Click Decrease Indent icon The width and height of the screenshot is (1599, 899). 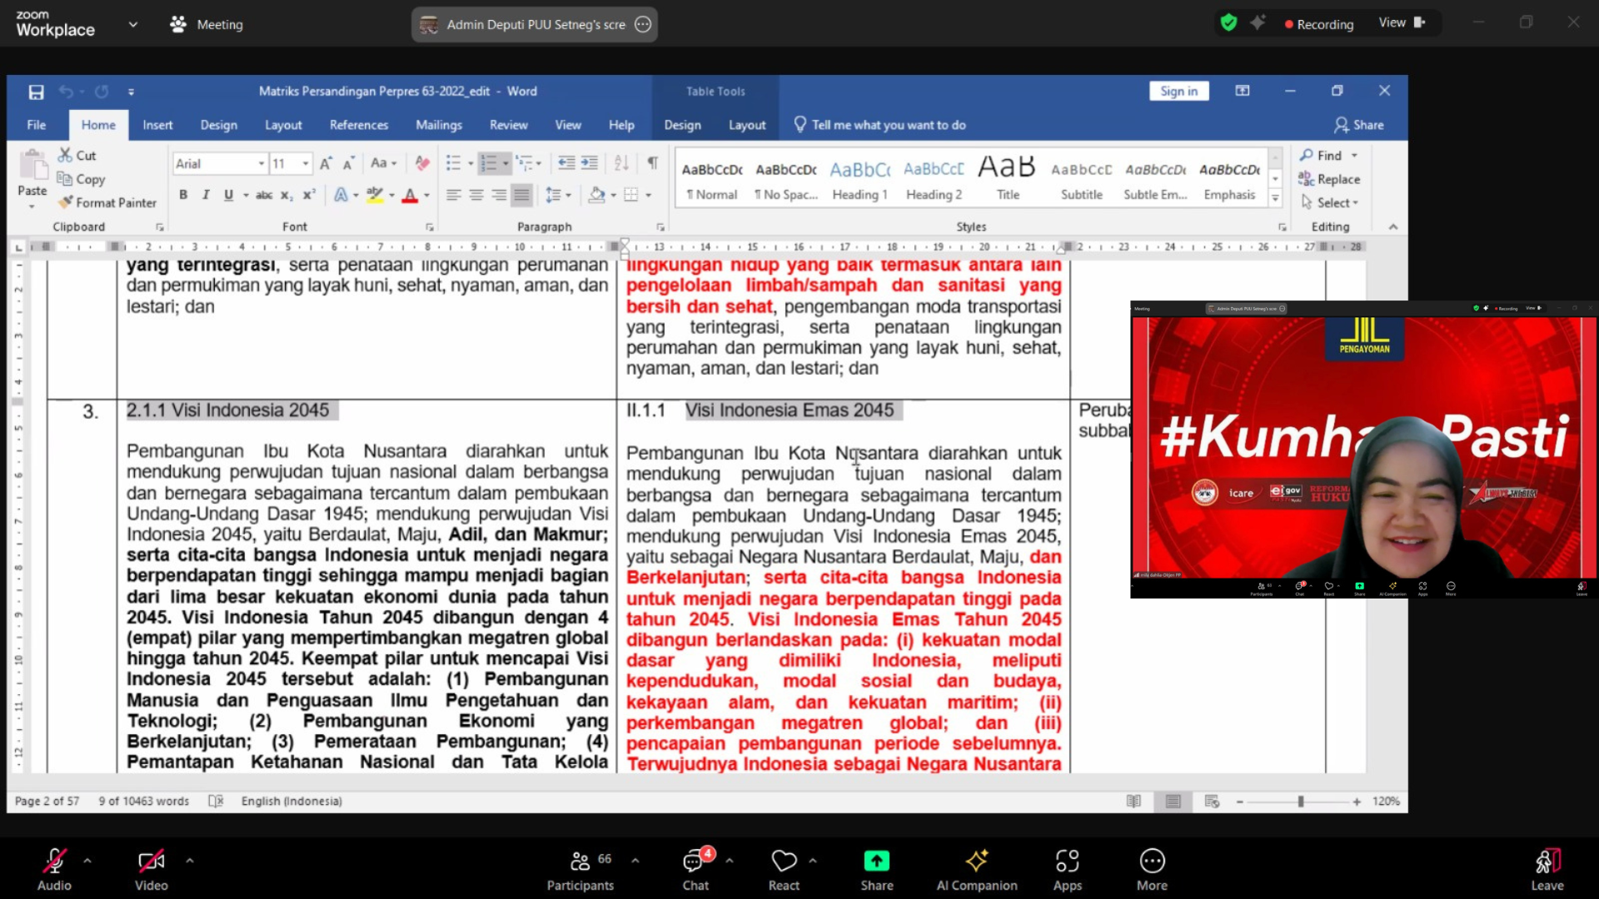(566, 163)
